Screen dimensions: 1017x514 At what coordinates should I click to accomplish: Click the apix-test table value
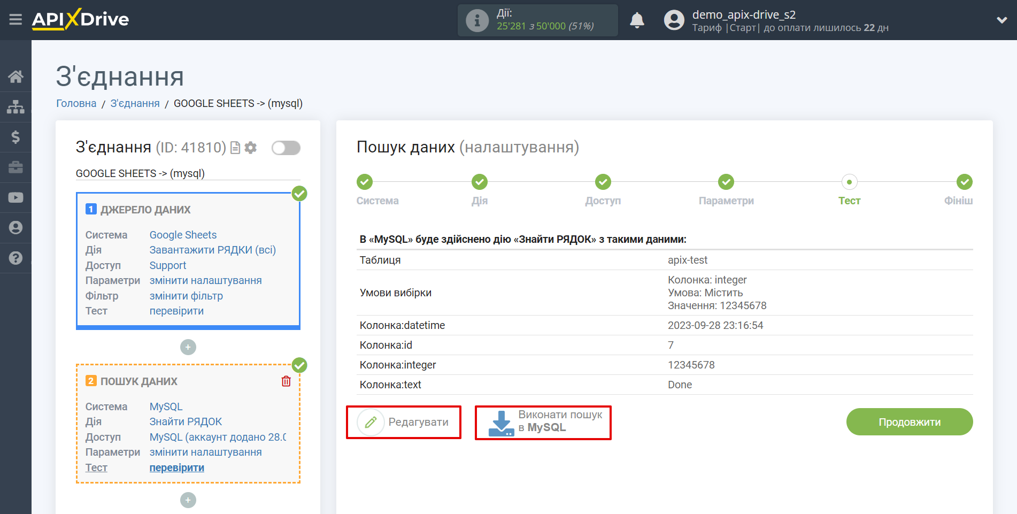(x=688, y=260)
